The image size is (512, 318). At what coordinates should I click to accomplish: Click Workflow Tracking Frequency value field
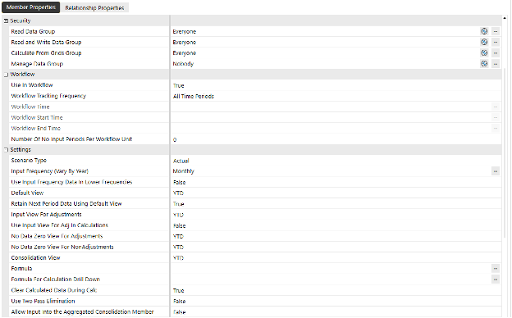[x=336, y=96]
